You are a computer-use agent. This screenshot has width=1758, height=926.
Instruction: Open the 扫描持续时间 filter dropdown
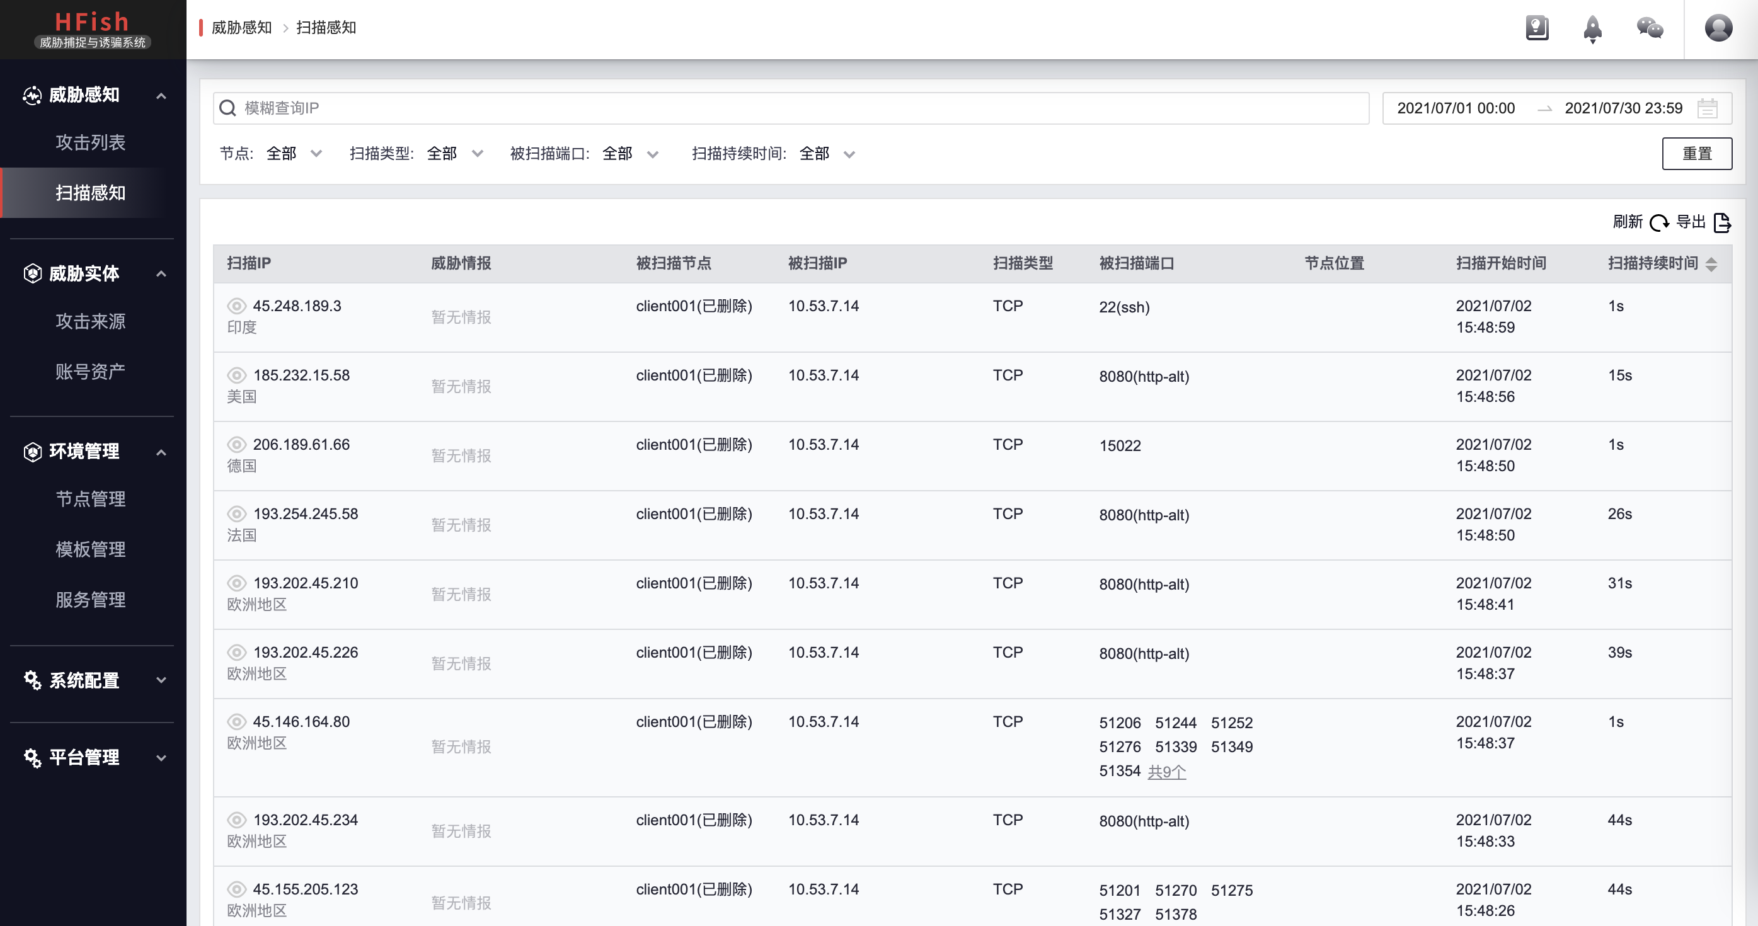(828, 154)
